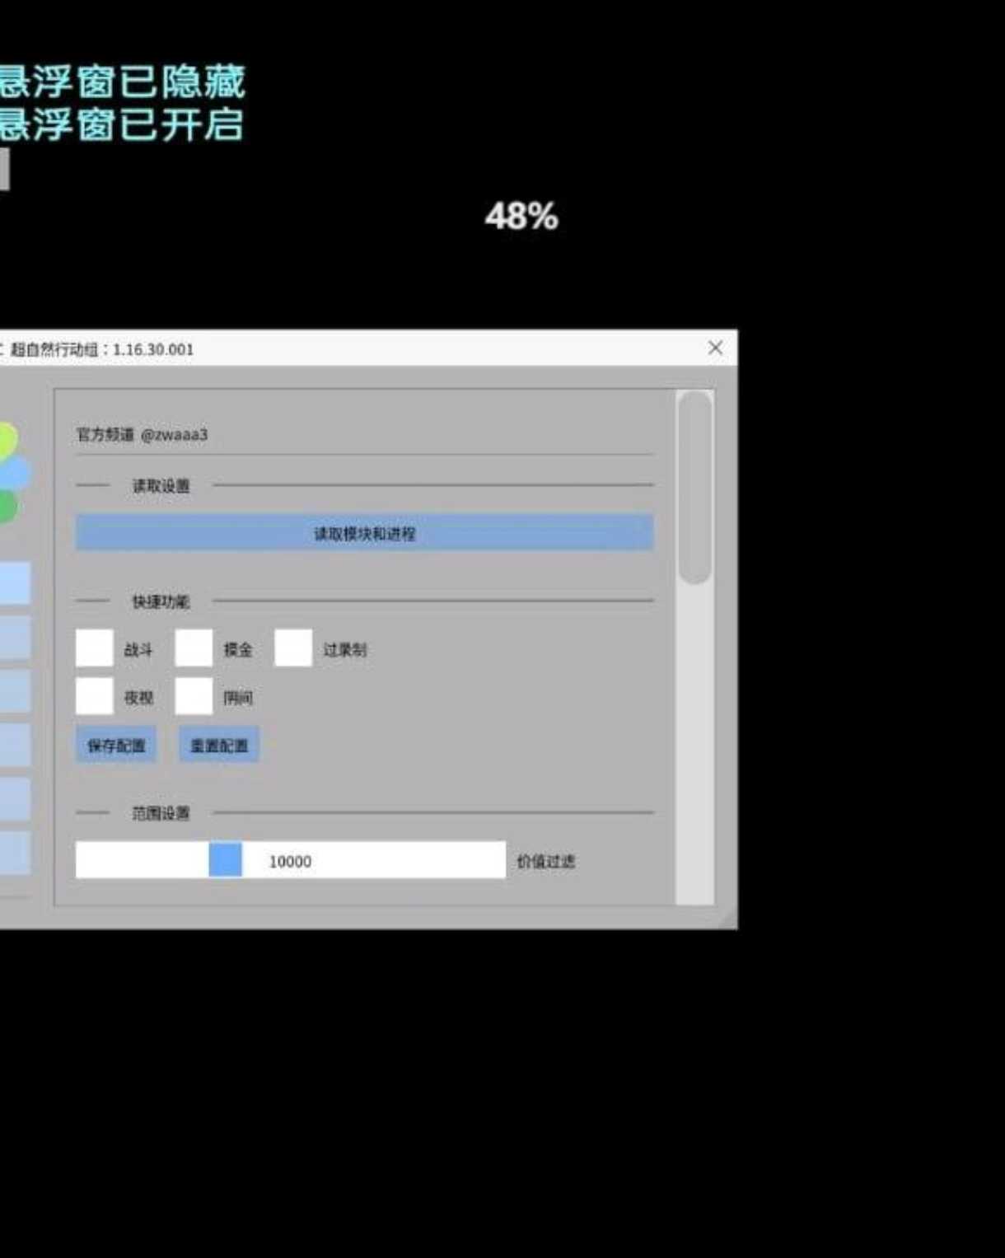Screen dimensions: 1005x1258
Task: Click the colorful circles logo in the sidebar
Action: tap(10, 473)
